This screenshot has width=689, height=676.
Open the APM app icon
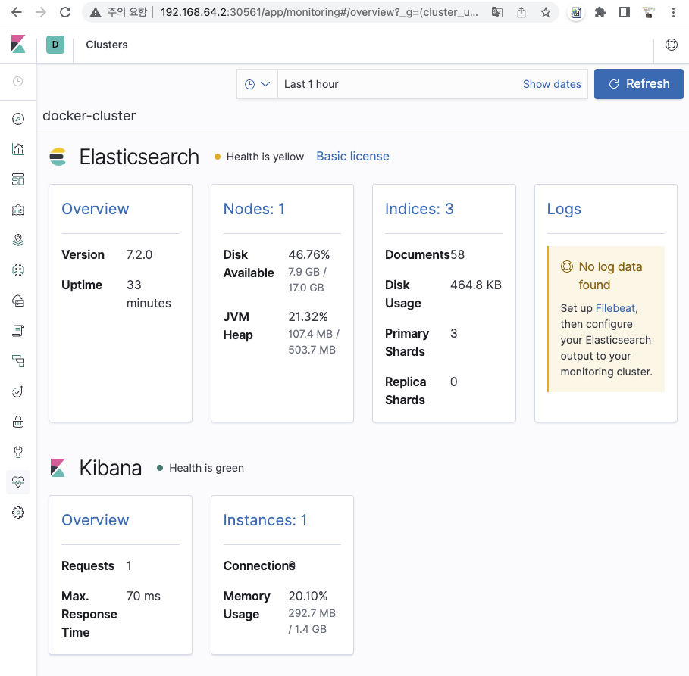point(18,361)
